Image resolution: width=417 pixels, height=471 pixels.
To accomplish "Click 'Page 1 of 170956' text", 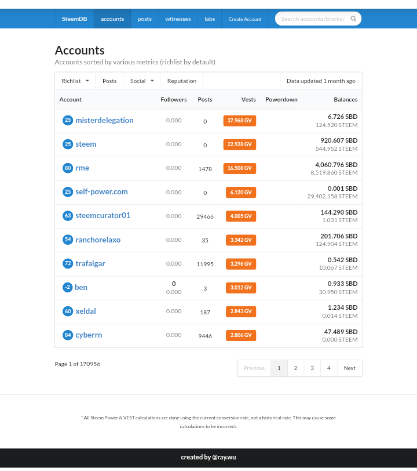I will click(x=78, y=364).
